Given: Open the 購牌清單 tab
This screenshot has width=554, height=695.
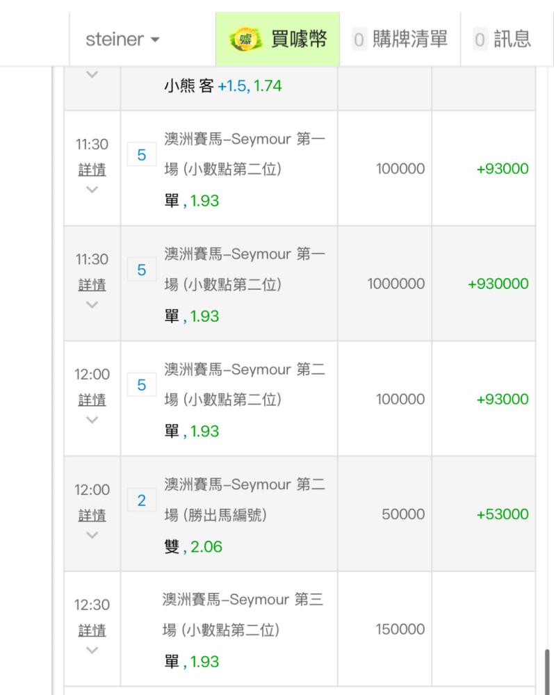Looking at the screenshot, I should 400,39.
